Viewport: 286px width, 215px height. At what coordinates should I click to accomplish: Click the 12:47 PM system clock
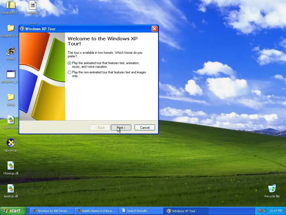[x=276, y=211]
